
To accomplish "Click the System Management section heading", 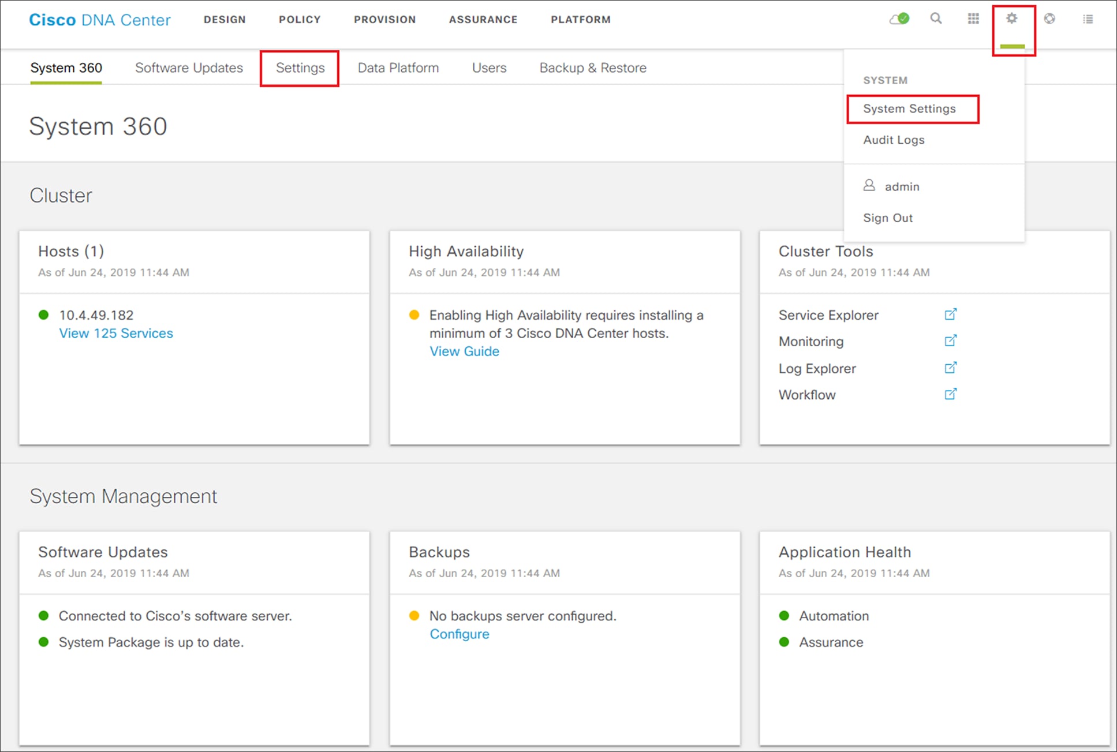I will coord(124,496).
